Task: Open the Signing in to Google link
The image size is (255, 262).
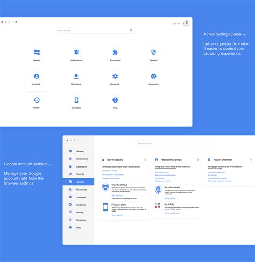Action: 110,171
